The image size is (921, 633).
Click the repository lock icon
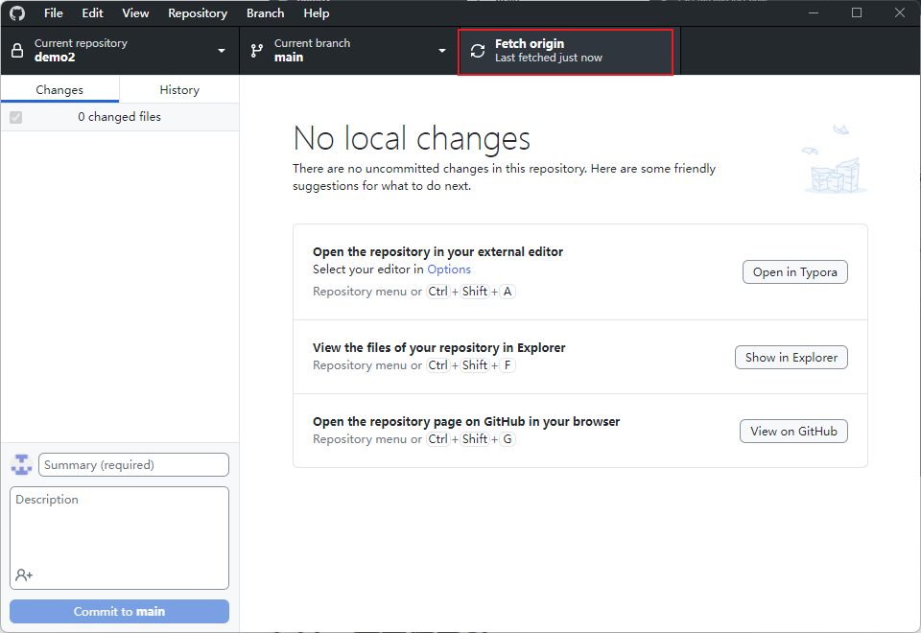click(x=17, y=51)
